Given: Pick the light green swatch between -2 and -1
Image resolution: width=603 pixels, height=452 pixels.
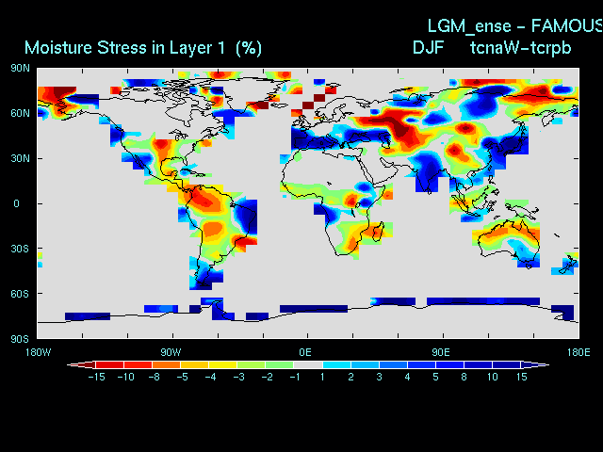Looking at the screenshot, I should click(279, 363).
